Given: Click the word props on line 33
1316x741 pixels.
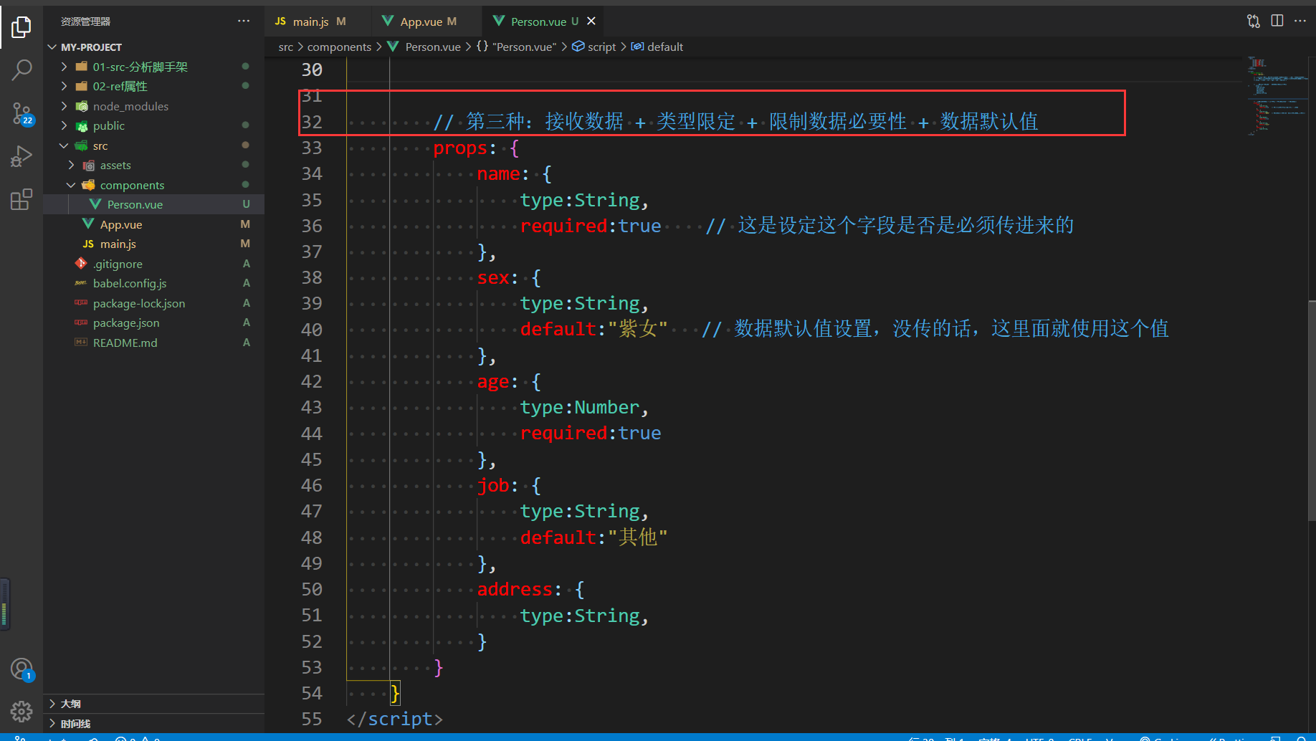Looking at the screenshot, I should [x=460, y=148].
